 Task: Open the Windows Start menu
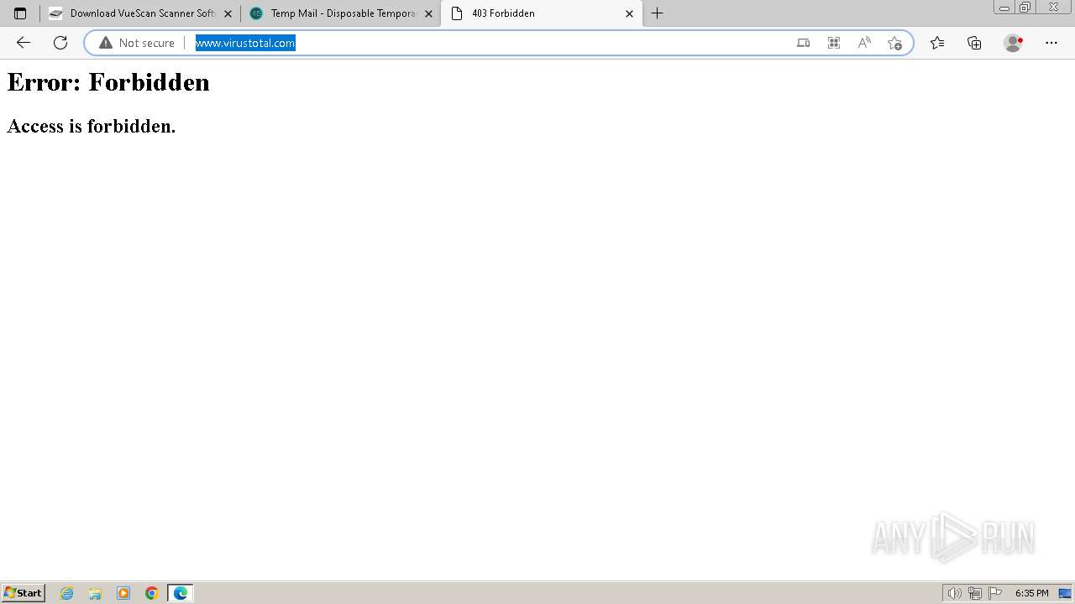24,593
